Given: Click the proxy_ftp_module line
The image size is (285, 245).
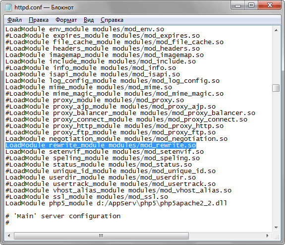Looking at the screenshot, I should coord(111,132).
